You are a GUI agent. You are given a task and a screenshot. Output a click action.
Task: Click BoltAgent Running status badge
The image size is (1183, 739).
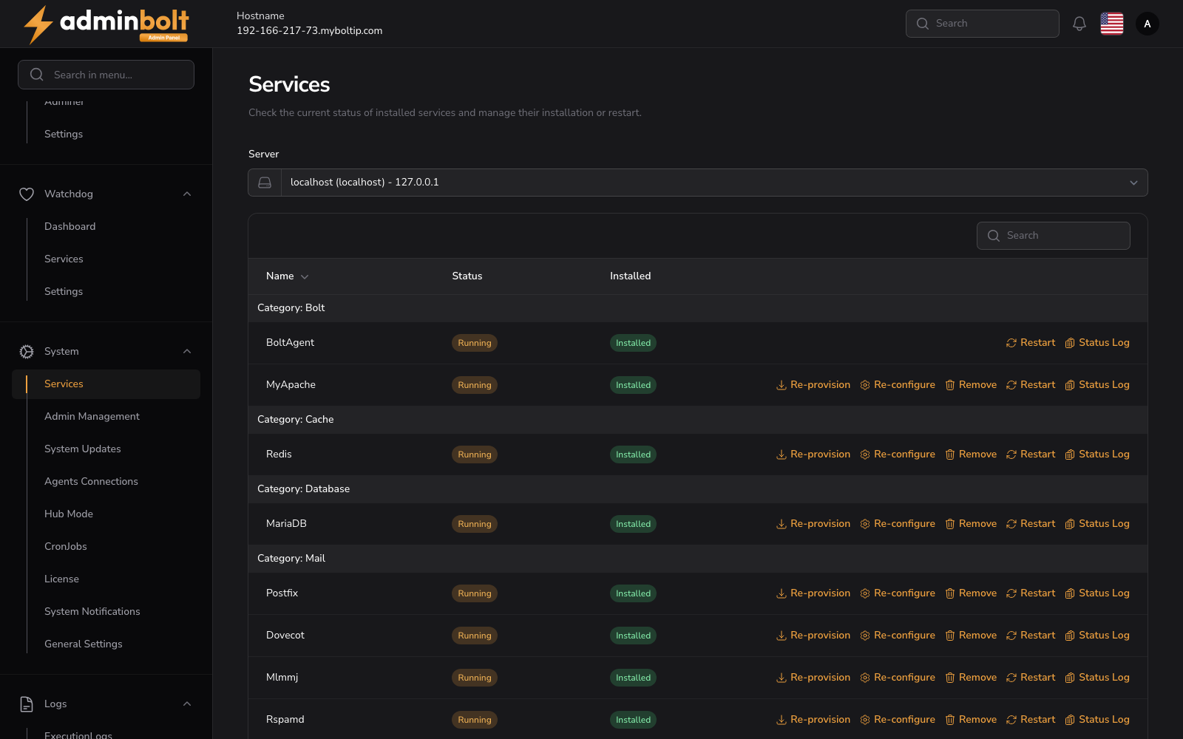point(475,343)
